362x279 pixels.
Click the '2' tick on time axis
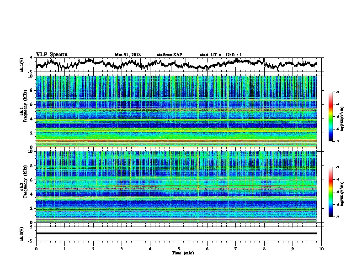point(93,249)
